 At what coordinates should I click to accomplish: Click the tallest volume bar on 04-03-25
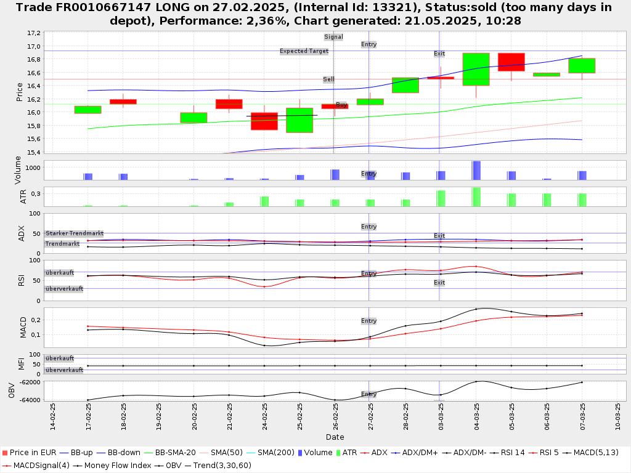pos(476,170)
